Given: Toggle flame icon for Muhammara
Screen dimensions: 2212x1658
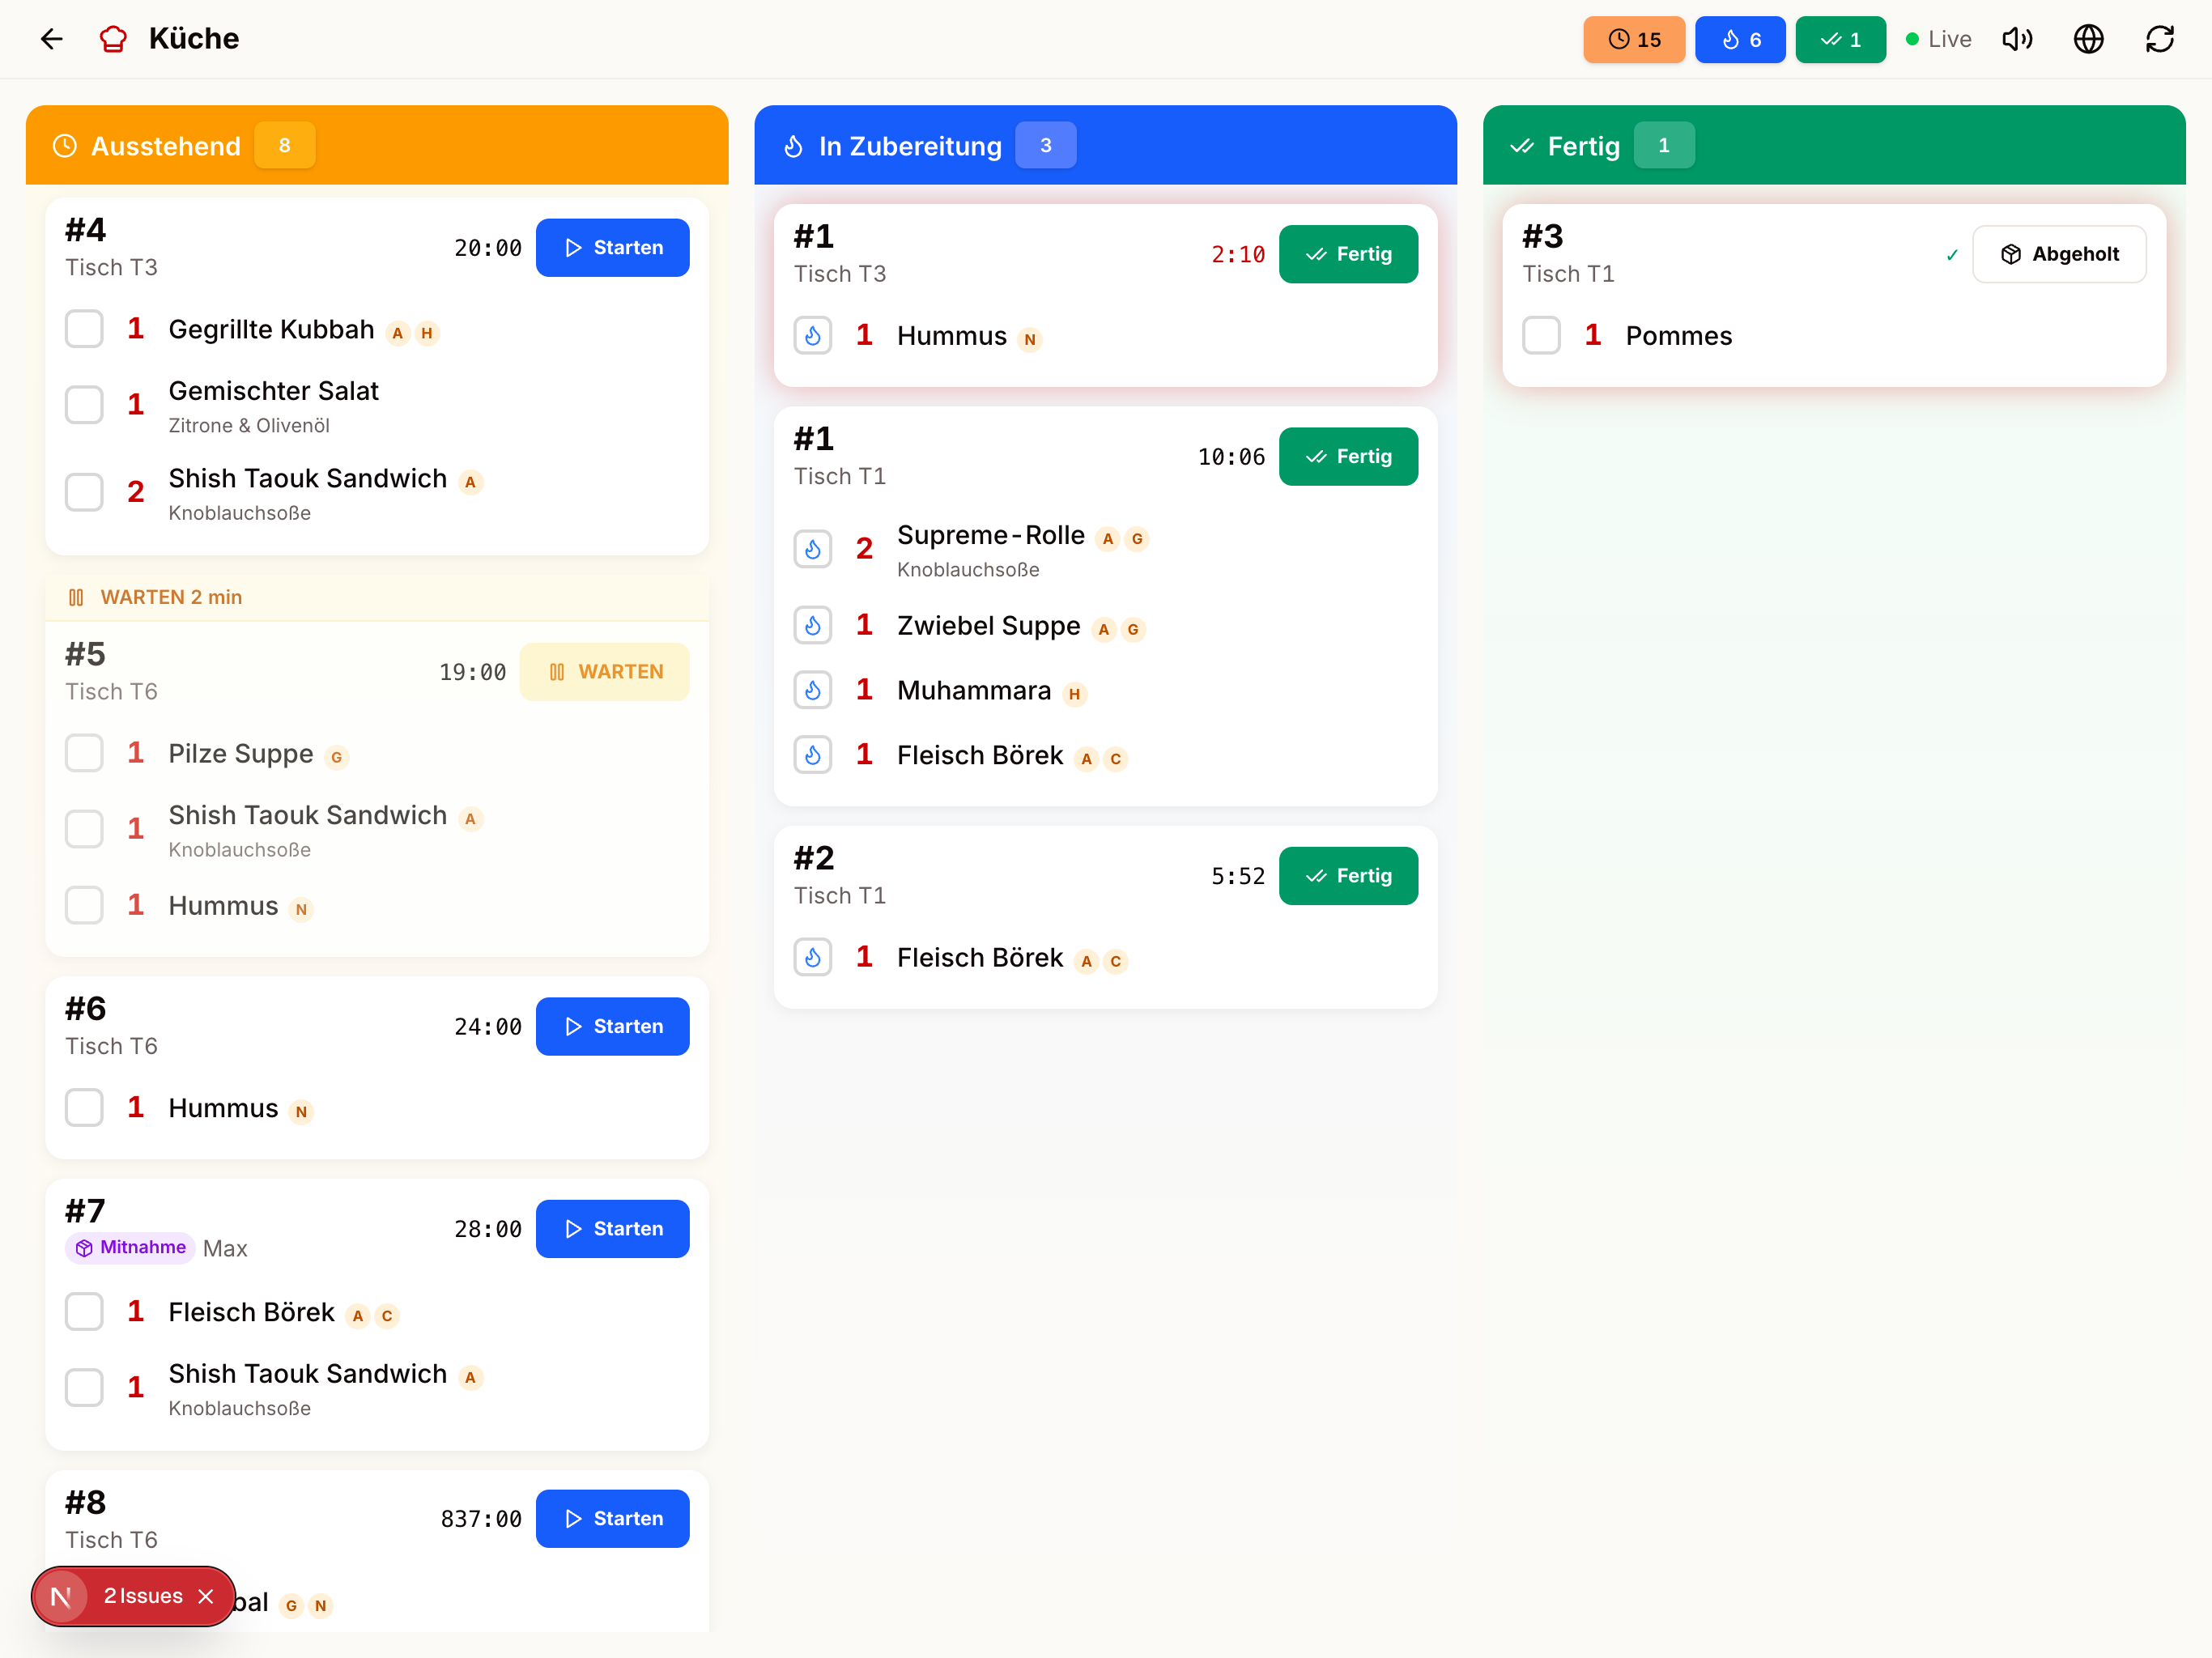Looking at the screenshot, I should coord(813,690).
